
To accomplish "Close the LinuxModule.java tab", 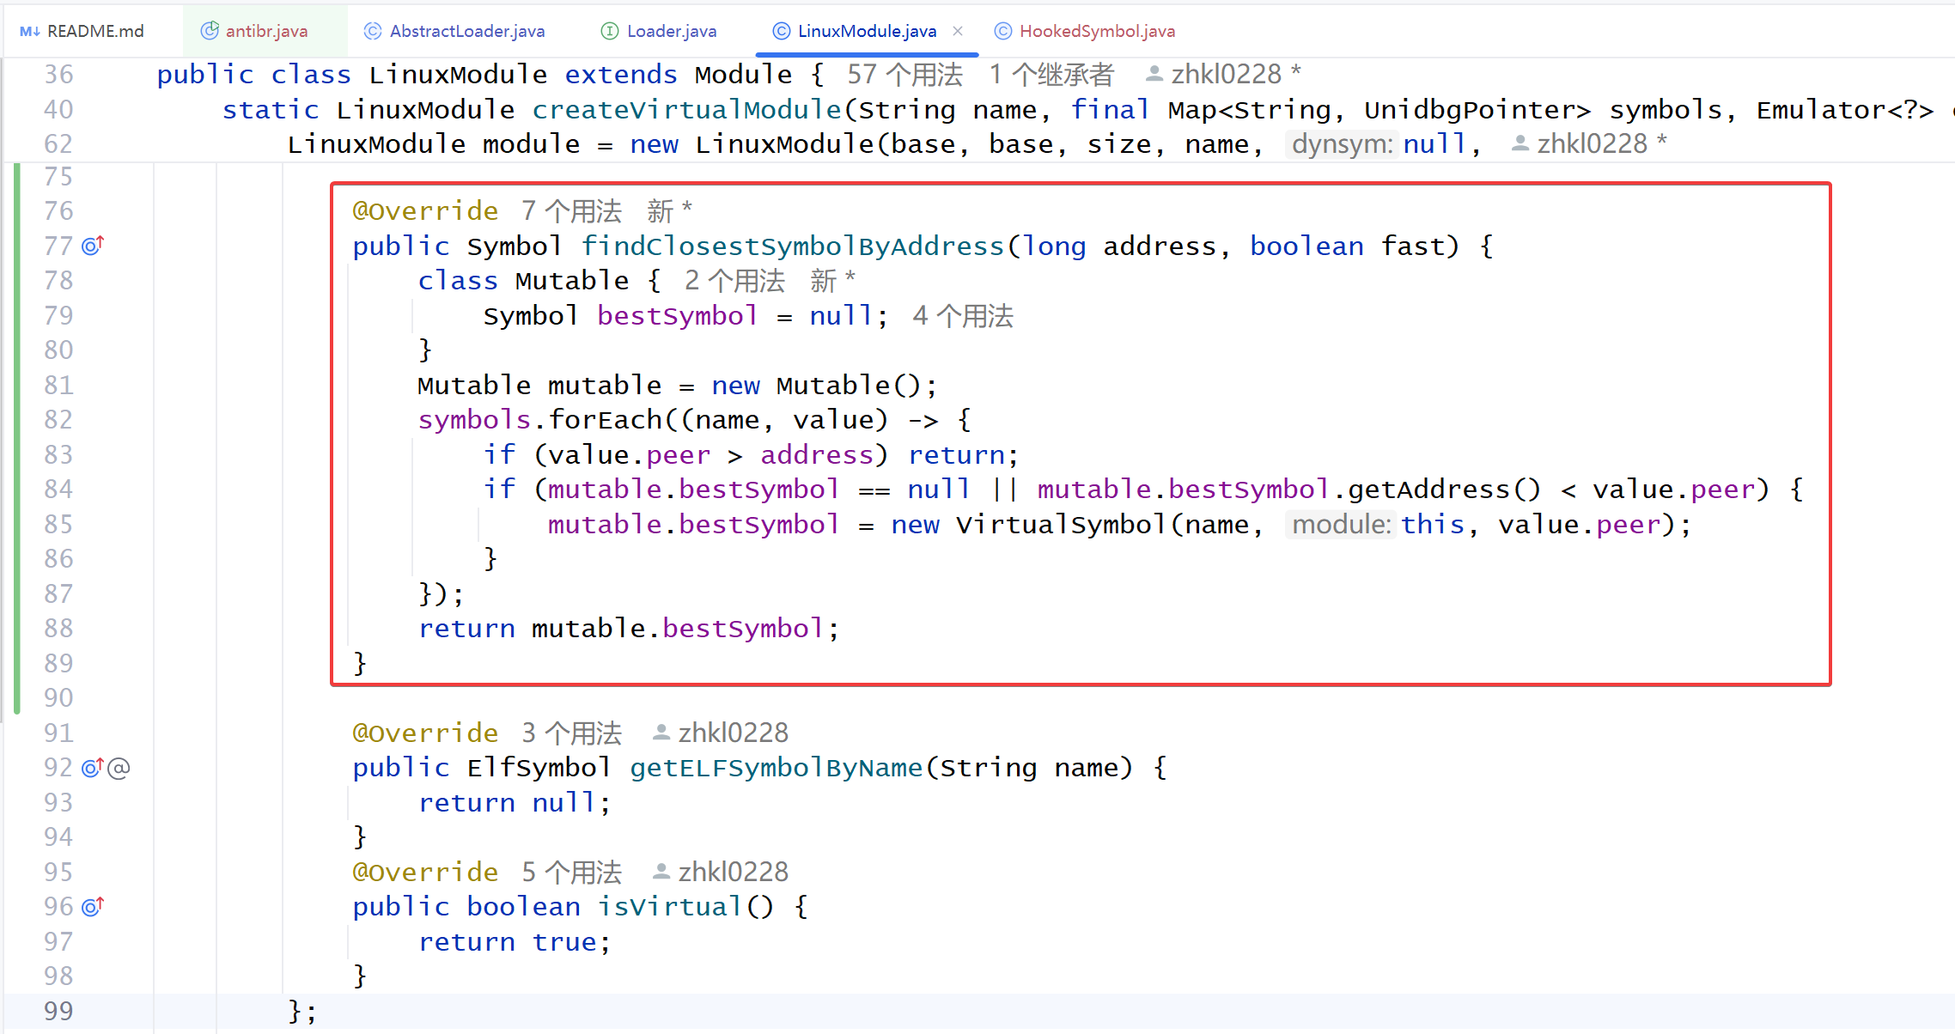I will click(x=958, y=31).
